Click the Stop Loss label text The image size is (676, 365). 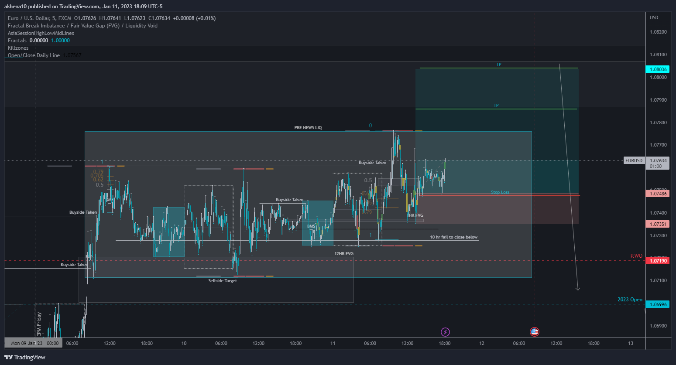[500, 192]
